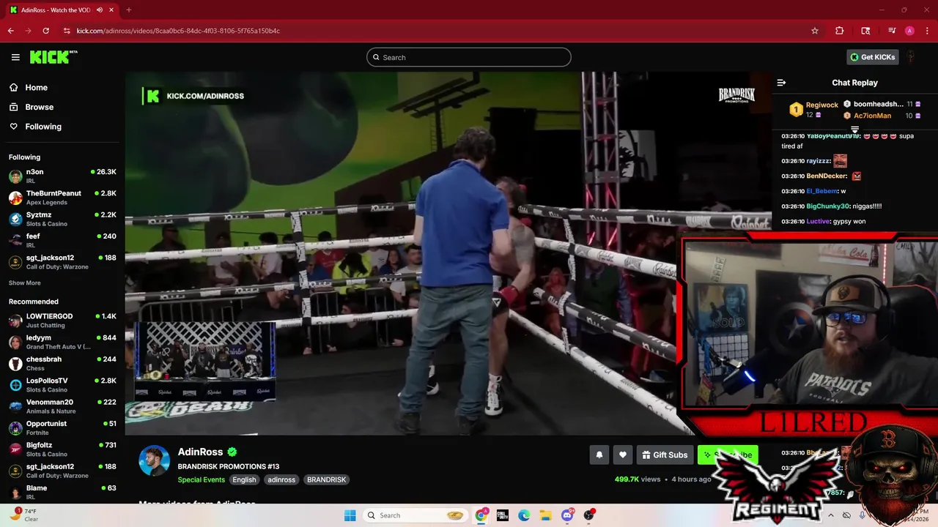The height and width of the screenshot is (527, 938).
Task: Open Chrome from the taskbar
Action: 481,515
